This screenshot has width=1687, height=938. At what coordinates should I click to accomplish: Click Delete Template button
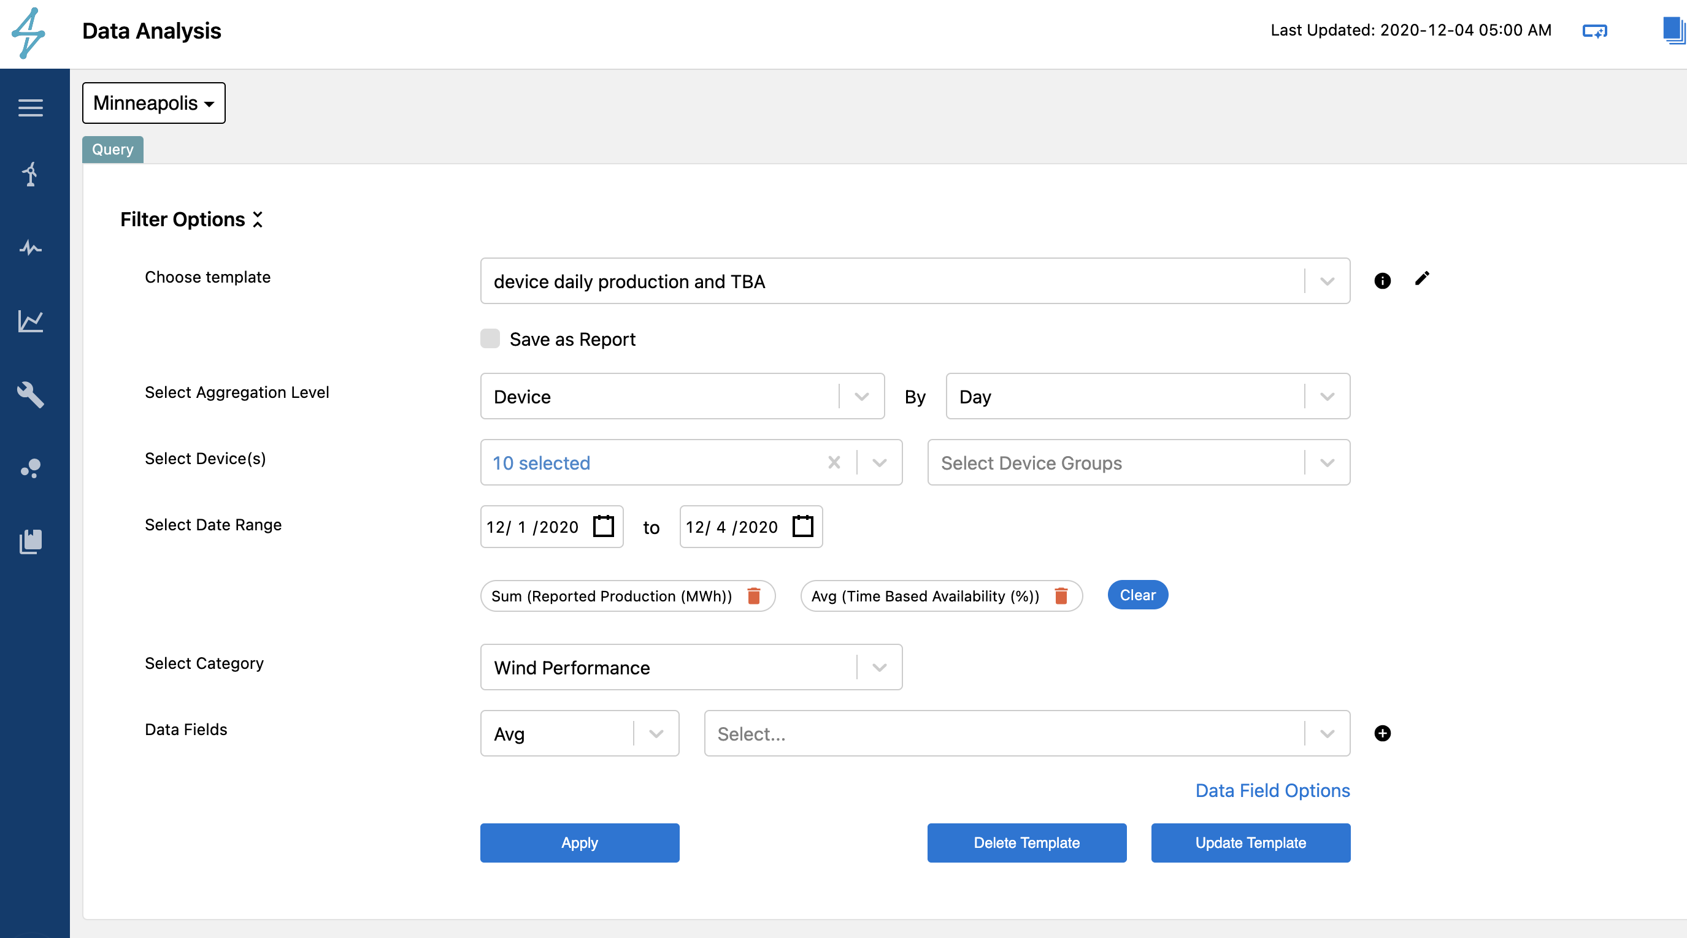click(1026, 842)
